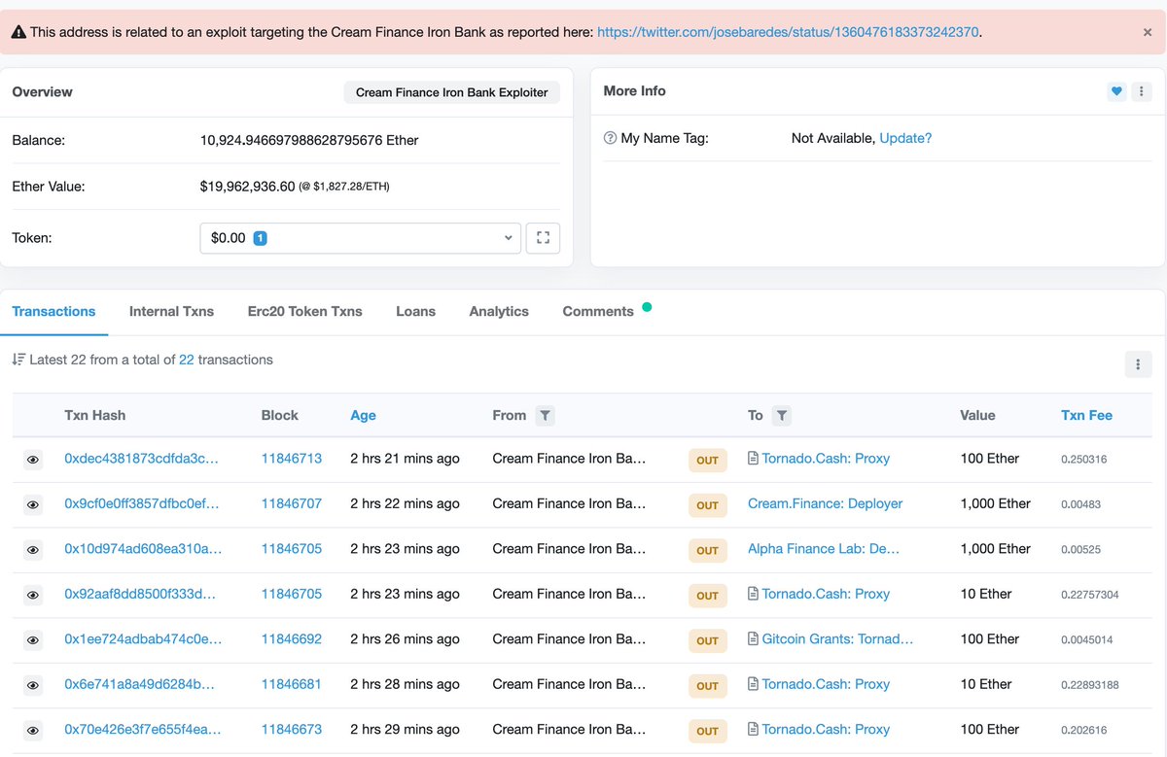The image size is (1167, 757).
Task: Open txn hash 0x6e741a8a49d6284b
Action: point(140,684)
